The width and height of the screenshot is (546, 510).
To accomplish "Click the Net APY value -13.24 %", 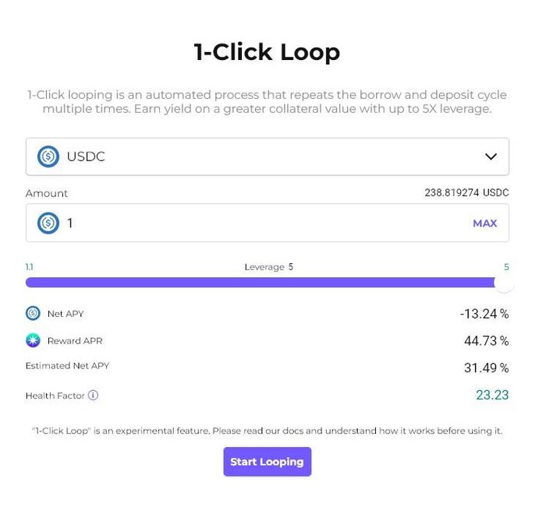I will (x=484, y=314).
